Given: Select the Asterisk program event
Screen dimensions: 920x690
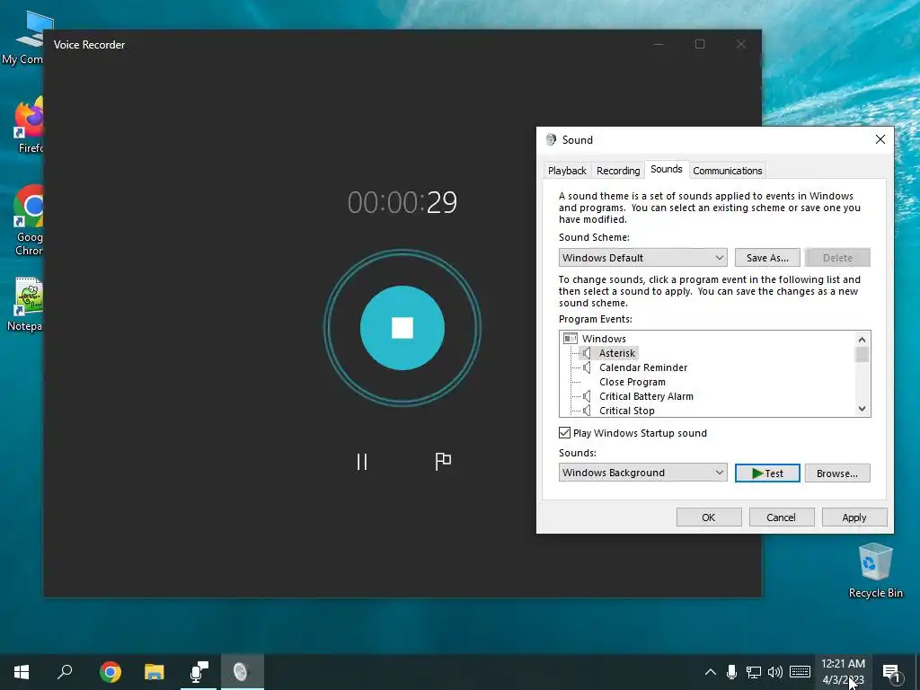Looking at the screenshot, I should (x=616, y=353).
